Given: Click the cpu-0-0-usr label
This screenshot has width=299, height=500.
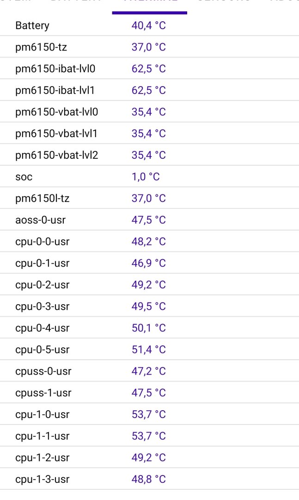Looking at the screenshot, I should [x=42, y=242].
